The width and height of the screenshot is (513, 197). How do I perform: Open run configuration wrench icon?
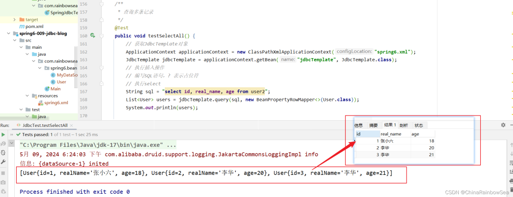coord(3,162)
